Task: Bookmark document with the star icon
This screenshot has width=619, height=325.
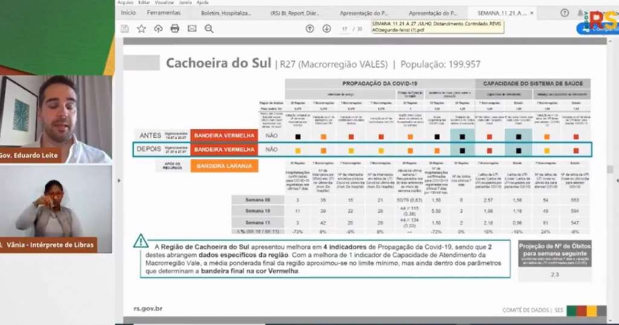Action: 141,28
